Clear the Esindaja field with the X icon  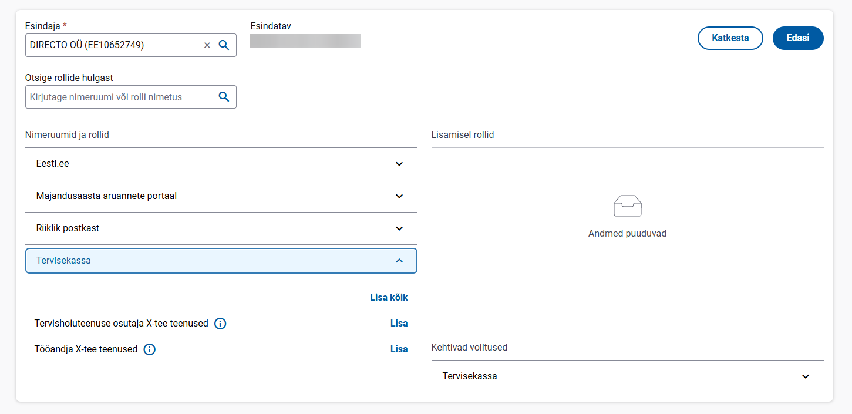pos(207,45)
